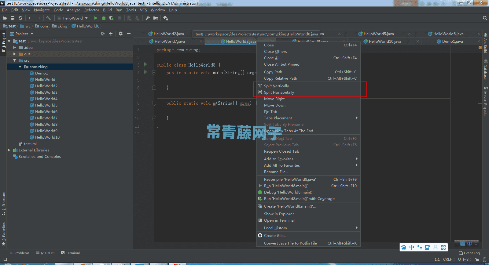
Task: Open the Project Structure toolbar icon
Action: pos(156,18)
